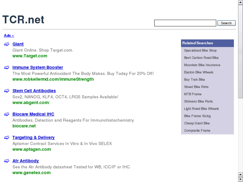The height and width of the screenshot is (182, 243).
Task: Click the scrollbar down arrow at bottom
Action: pos(240,179)
